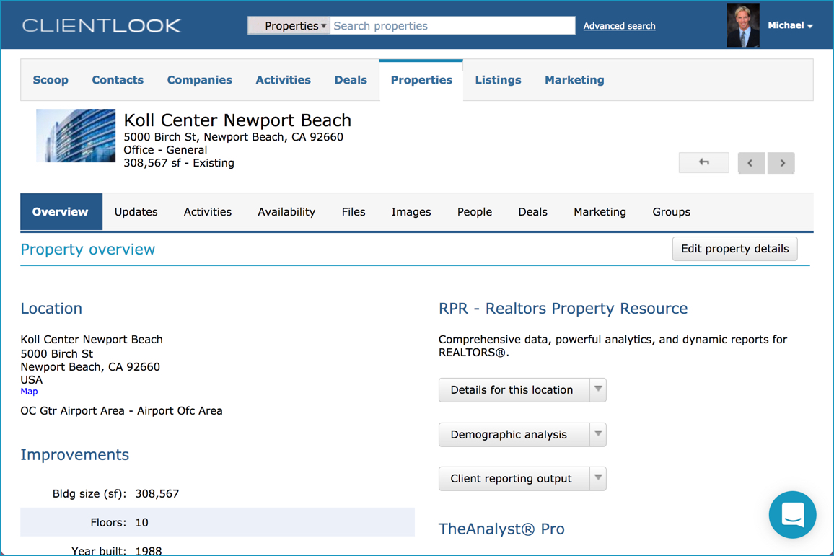This screenshot has width=834, height=556.
Task: Select the Marketing sub-tab
Action: [x=600, y=211]
